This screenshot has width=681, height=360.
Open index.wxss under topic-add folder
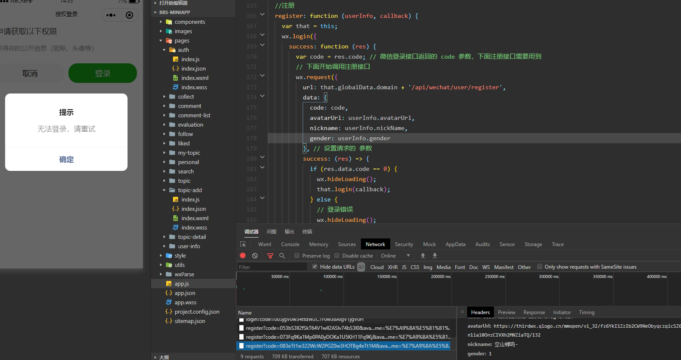(194, 228)
